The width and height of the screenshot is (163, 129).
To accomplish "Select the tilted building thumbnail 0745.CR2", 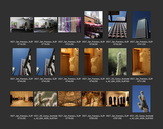I will click(x=45, y=62).
